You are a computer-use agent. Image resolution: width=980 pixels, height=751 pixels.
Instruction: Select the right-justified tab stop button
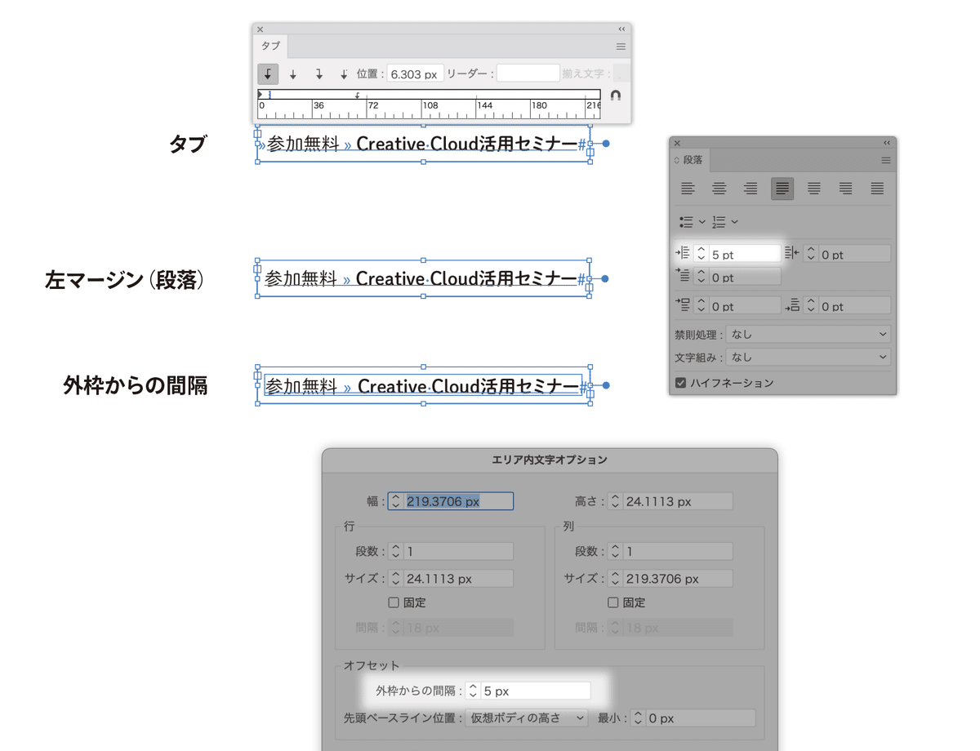(319, 73)
